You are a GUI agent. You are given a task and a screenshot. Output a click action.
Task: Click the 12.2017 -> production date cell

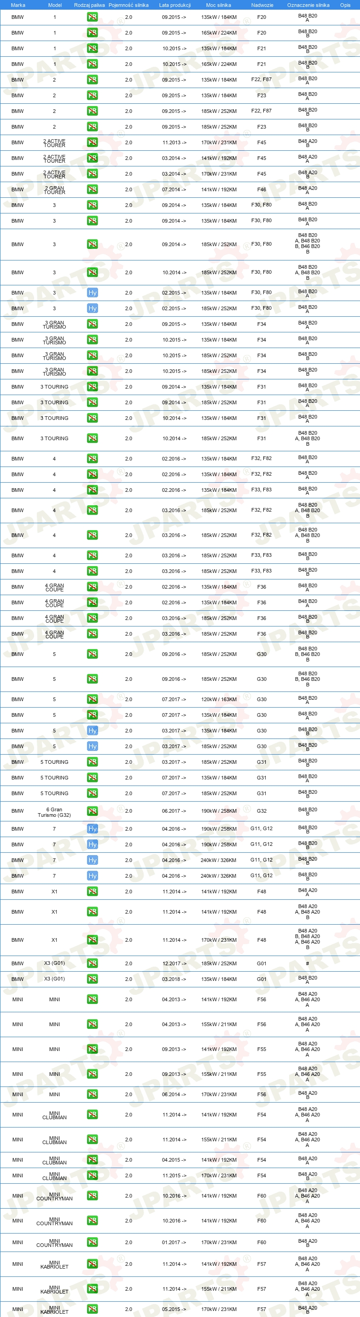(174, 963)
